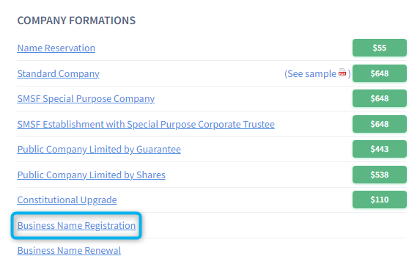The image size is (420, 278).
Task: Open Public Company Limited by Shares link
Action: point(92,175)
